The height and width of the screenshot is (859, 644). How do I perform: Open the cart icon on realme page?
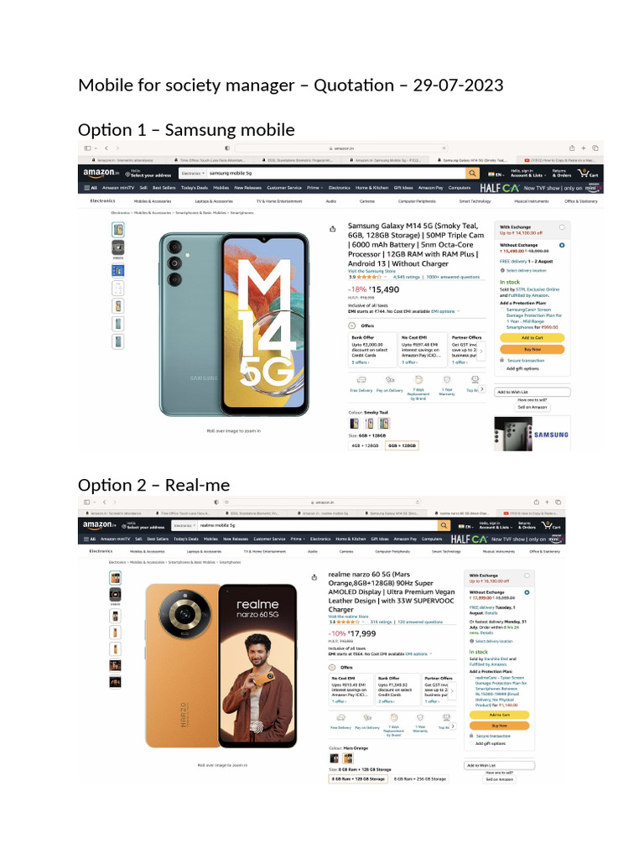point(551,525)
